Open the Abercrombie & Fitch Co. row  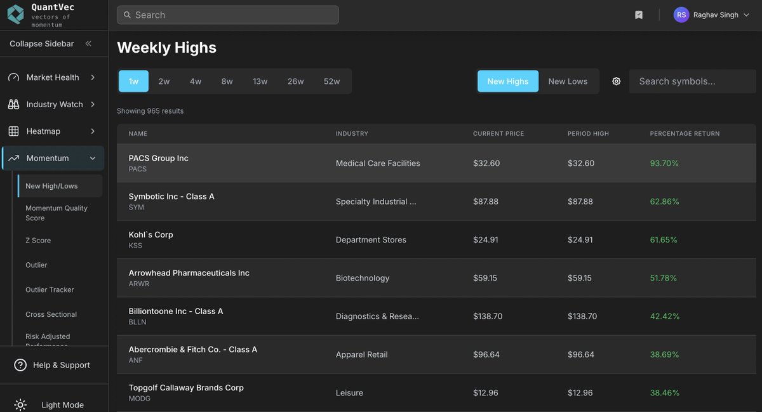[436, 354]
